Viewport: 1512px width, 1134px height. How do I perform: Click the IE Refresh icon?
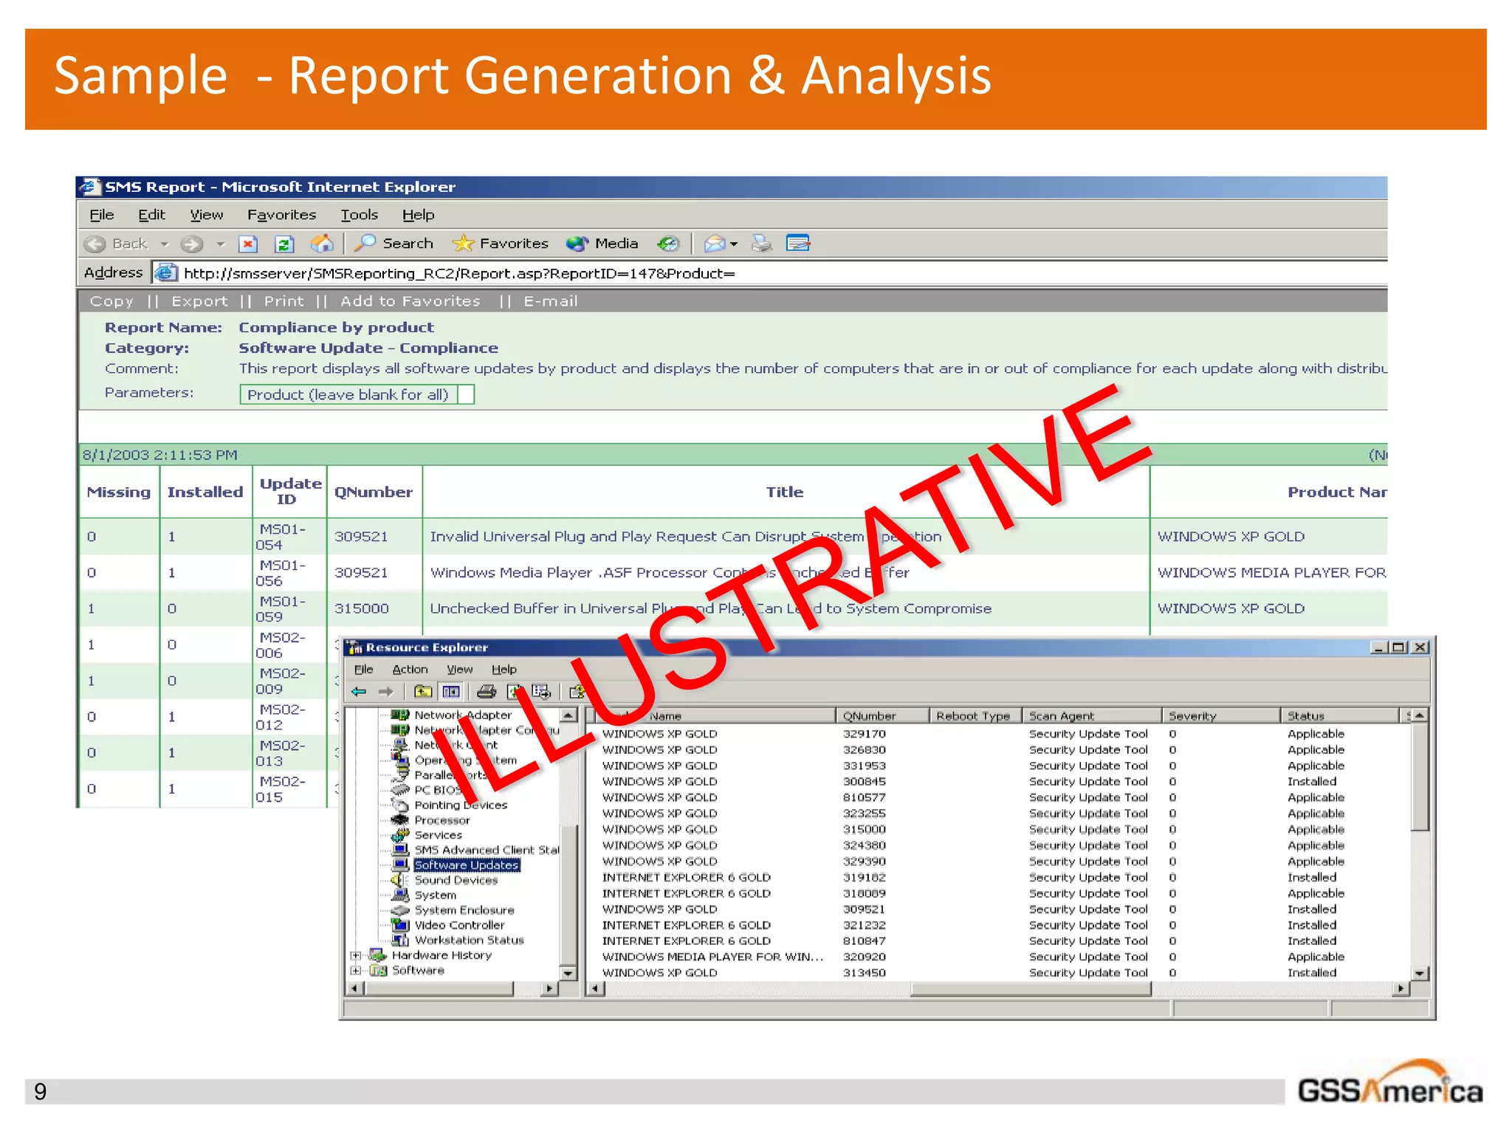pos(284,244)
